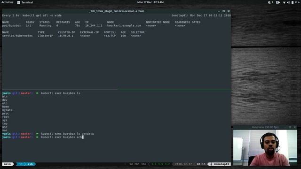
Task: Open the Terminal app menu in top bar
Action: pyautogui.click(x=25, y=2)
